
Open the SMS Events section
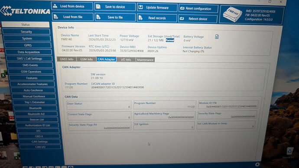pos(30,65)
